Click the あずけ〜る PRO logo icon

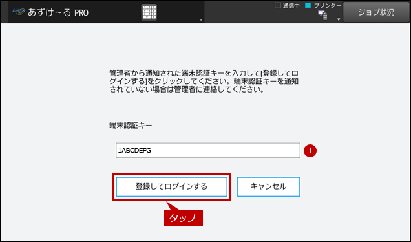pos(19,12)
